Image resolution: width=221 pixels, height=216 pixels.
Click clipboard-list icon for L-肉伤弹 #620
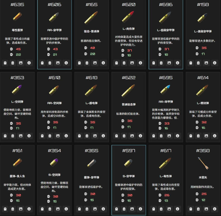point(124,63)
